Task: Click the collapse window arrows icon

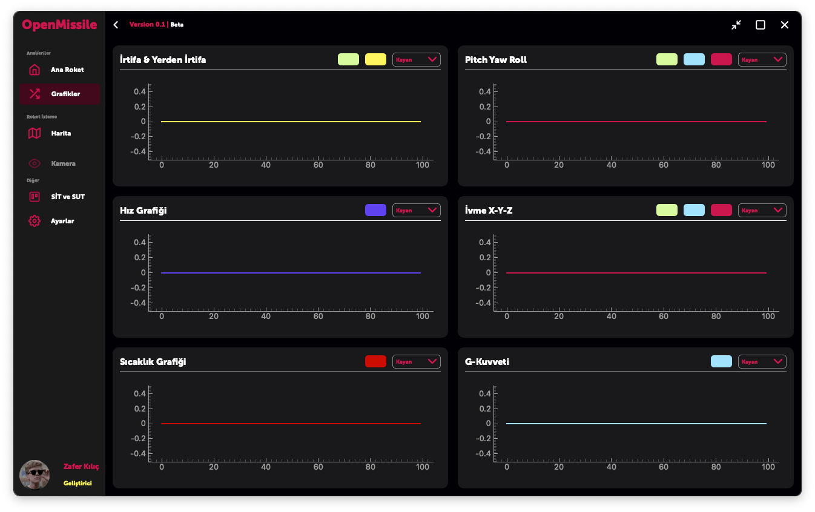Action: [x=736, y=25]
